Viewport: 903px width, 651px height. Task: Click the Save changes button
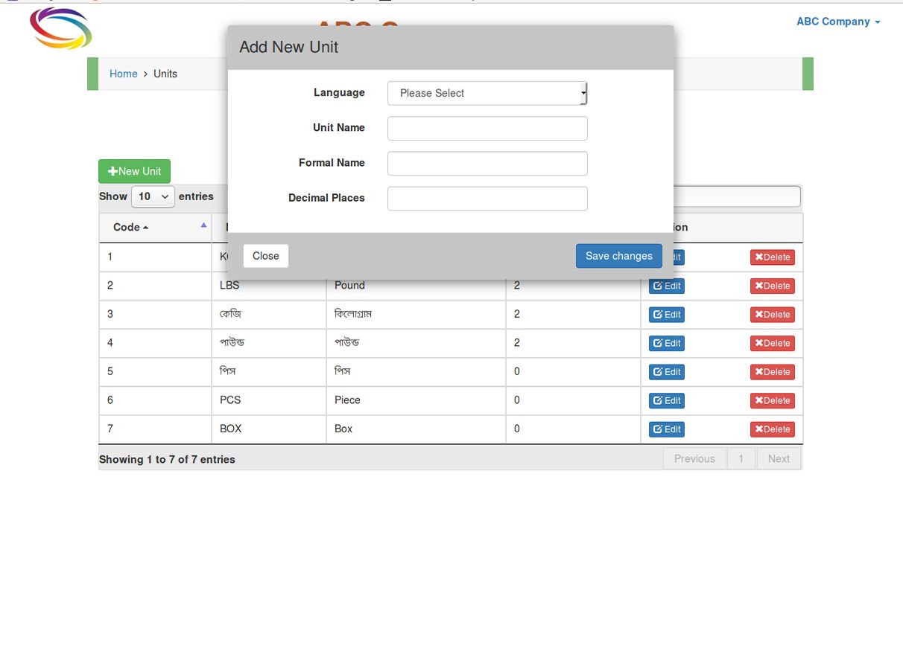pyautogui.click(x=618, y=256)
